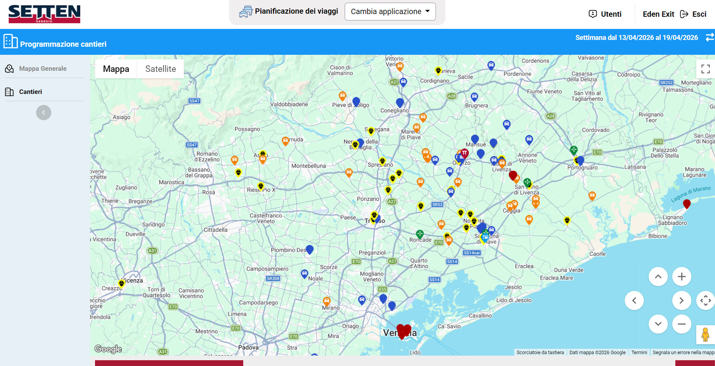Click the Termini link on the map
This screenshot has width=715, height=366.
pyautogui.click(x=639, y=352)
